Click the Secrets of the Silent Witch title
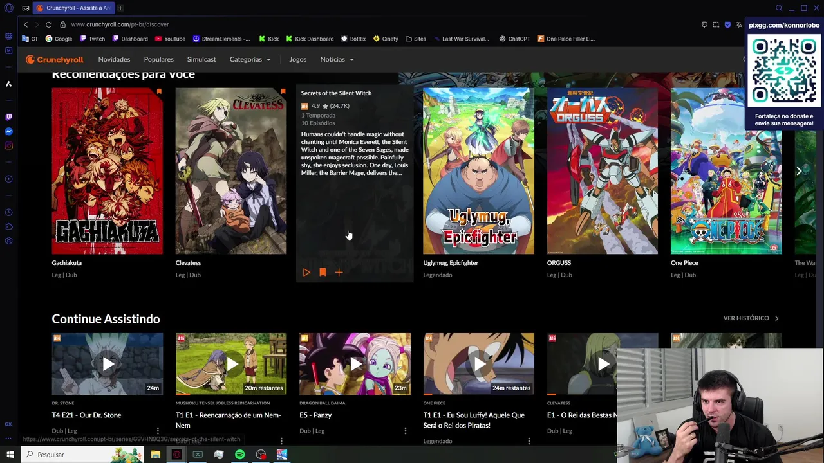The image size is (824, 463). [336, 93]
